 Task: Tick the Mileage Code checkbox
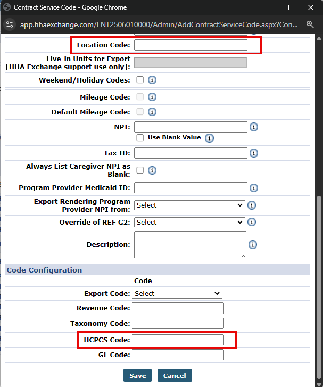coord(140,97)
